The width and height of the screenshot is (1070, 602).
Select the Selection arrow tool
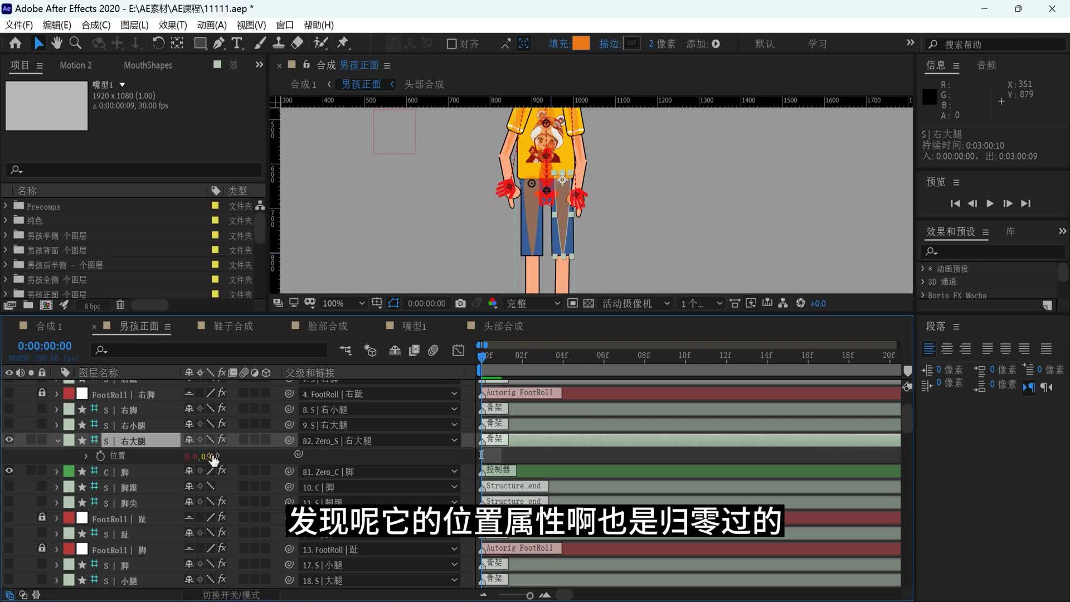tap(38, 43)
